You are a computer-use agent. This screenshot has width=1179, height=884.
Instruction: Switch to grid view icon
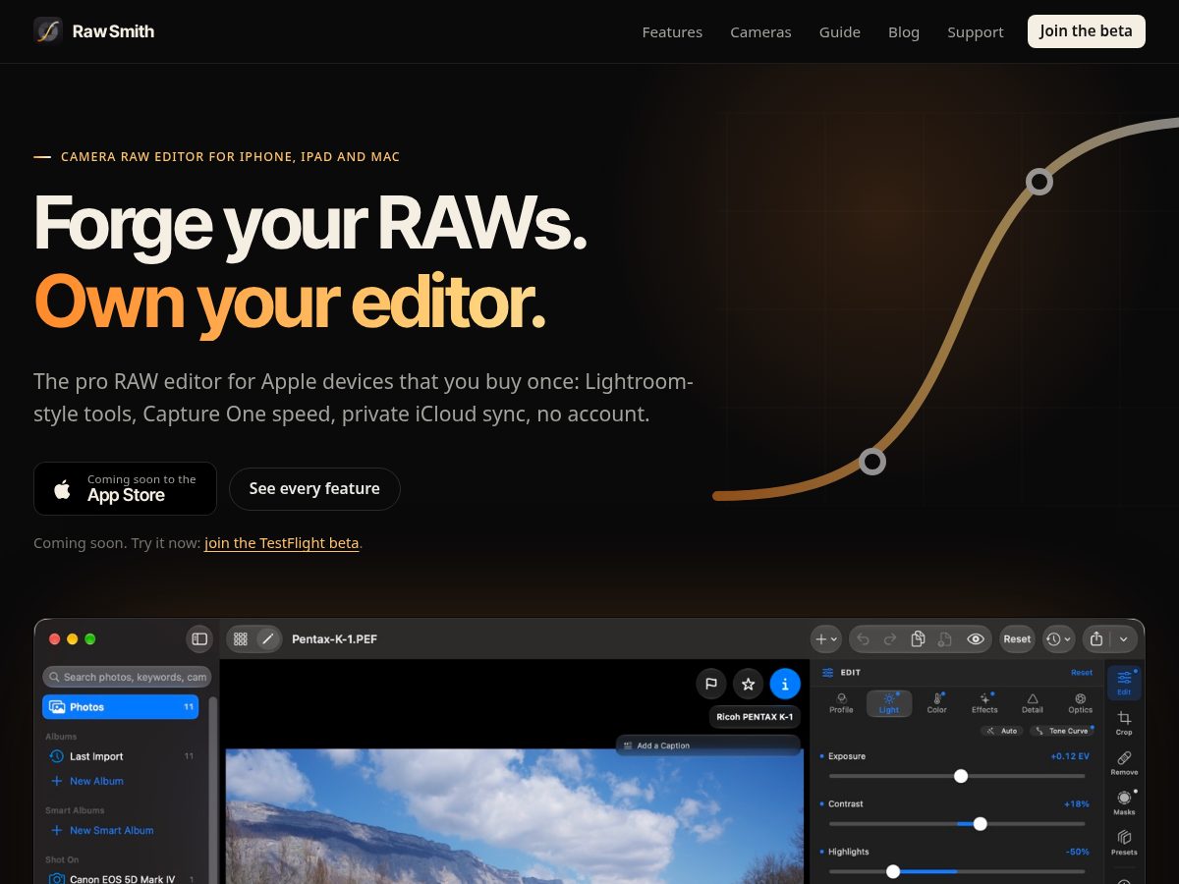coord(241,639)
